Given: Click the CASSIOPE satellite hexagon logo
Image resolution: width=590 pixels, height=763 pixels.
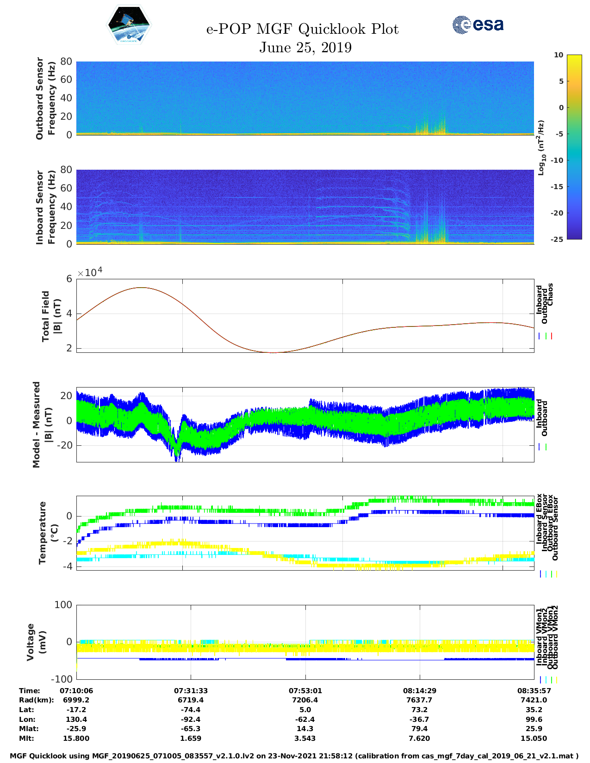Looking at the screenshot, I should [x=129, y=25].
